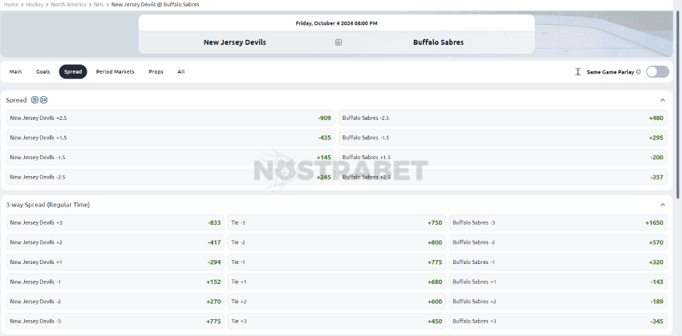Click the New Jersey Devils team name header
Viewport: 682px width, 336px height.
click(235, 42)
